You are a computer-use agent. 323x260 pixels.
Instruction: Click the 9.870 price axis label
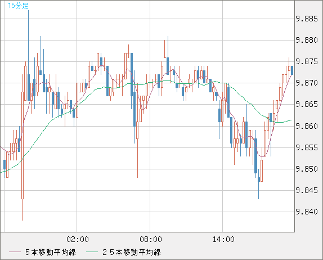click(x=307, y=83)
